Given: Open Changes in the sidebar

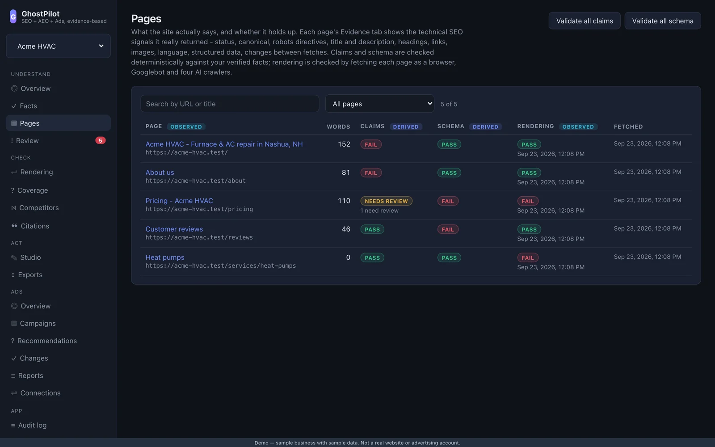Looking at the screenshot, I should 58,358.
